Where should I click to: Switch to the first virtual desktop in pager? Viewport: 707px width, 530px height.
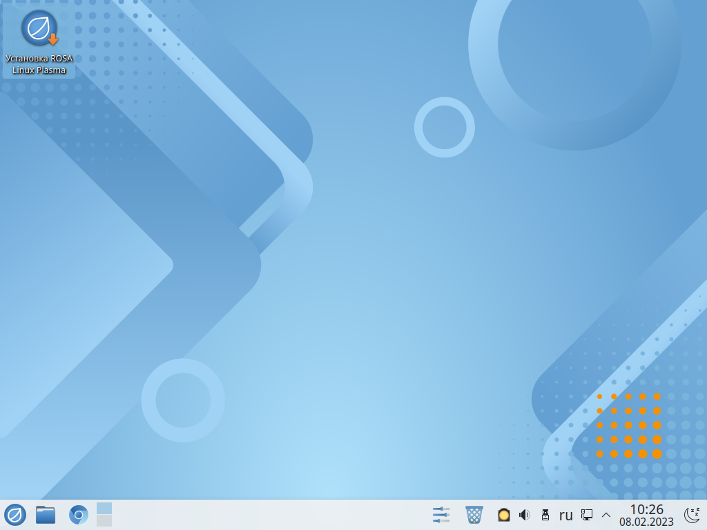pyautogui.click(x=104, y=509)
